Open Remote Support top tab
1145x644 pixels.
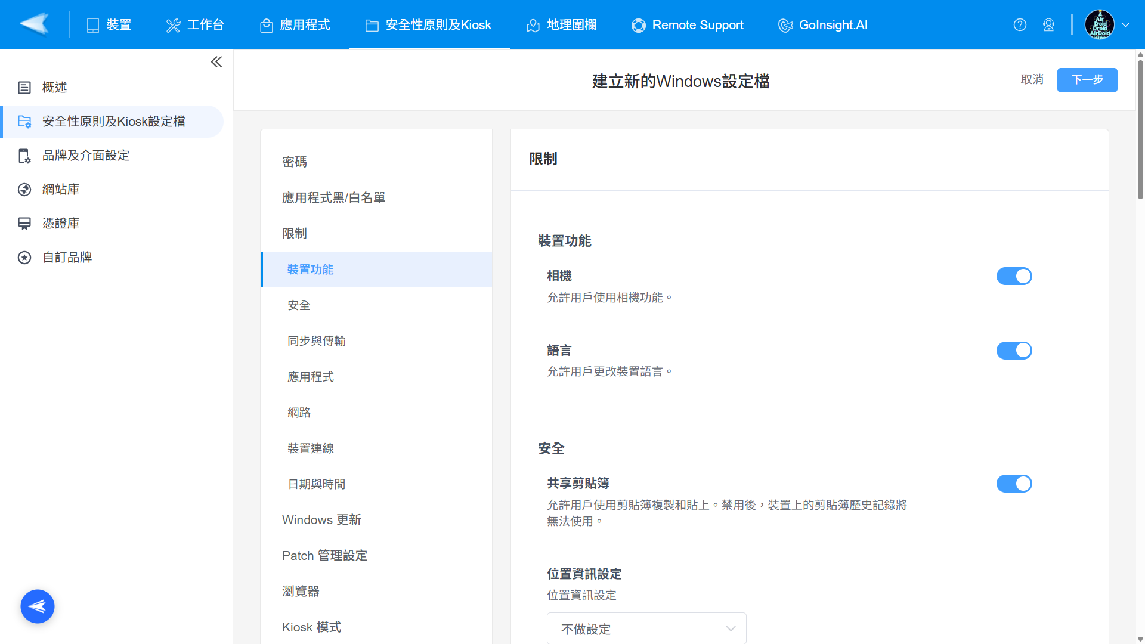tap(688, 25)
